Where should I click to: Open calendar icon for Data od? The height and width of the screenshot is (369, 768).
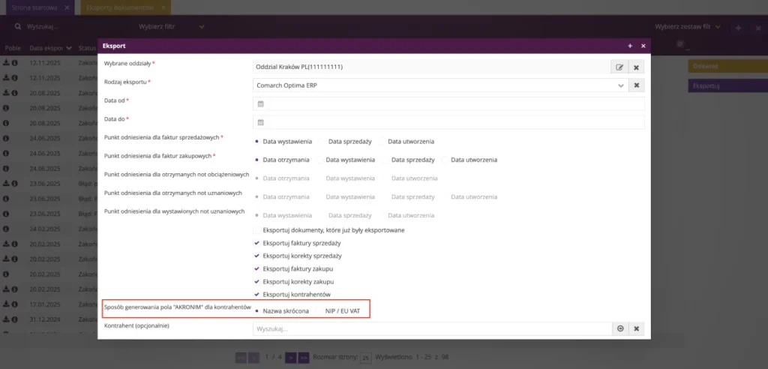[260, 104]
